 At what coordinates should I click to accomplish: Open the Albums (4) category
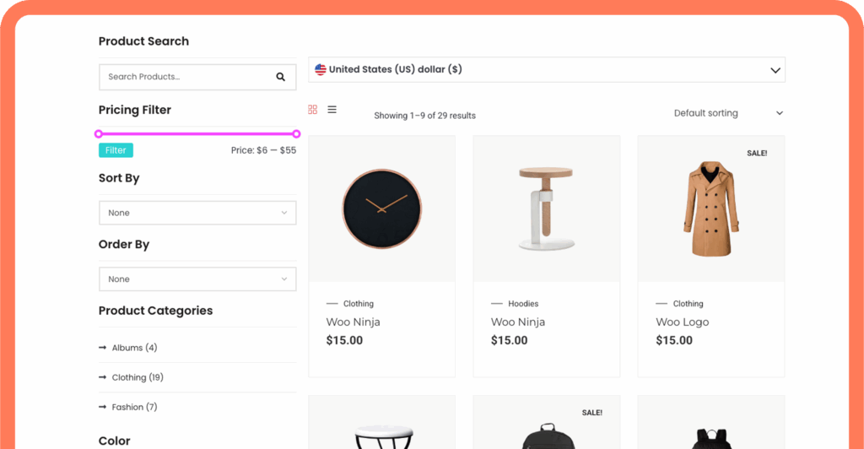134,348
